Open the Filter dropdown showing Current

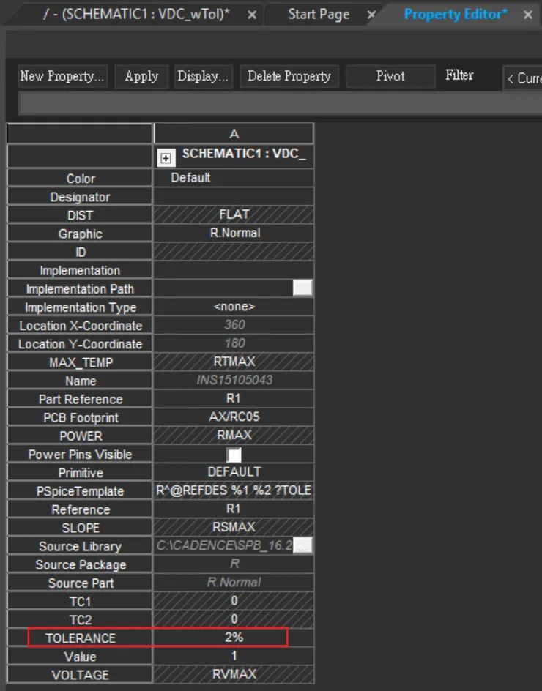pyautogui.click(x=524, y=78)
